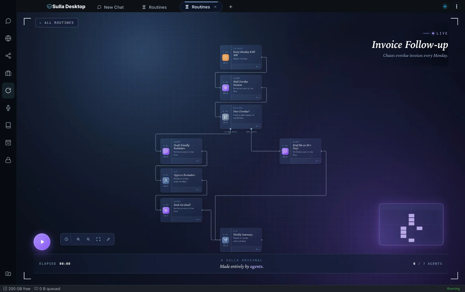
Task: Click the minimap flow overview
Action: point(411,224)
